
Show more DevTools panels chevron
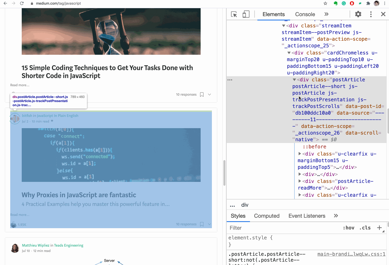coord(326,14)
